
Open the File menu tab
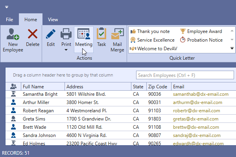[10, 19]
